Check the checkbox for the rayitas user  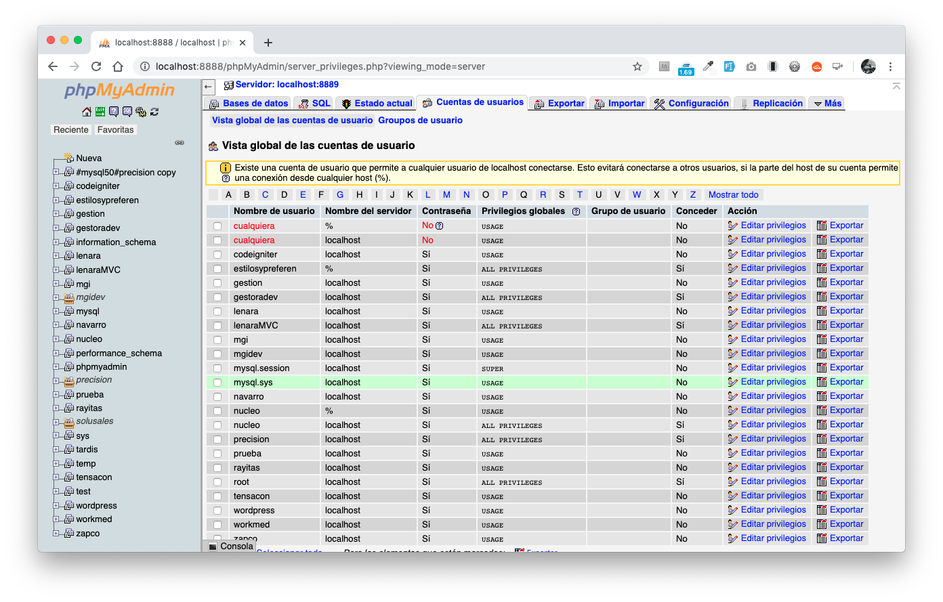[217, 468]
